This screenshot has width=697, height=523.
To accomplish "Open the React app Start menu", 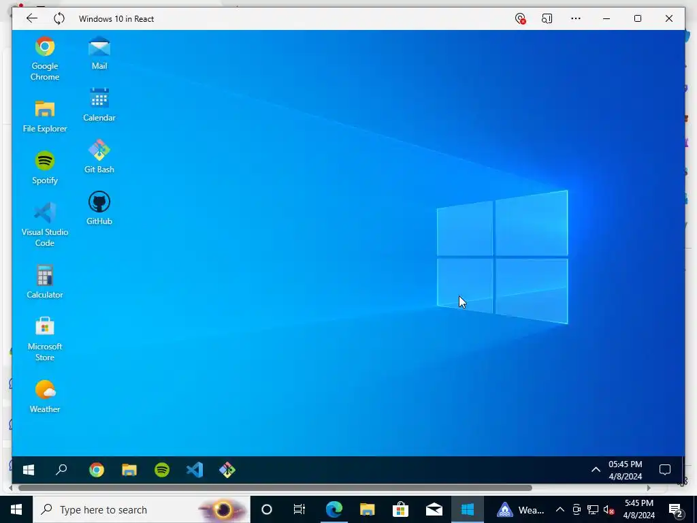I will (29, 470).
